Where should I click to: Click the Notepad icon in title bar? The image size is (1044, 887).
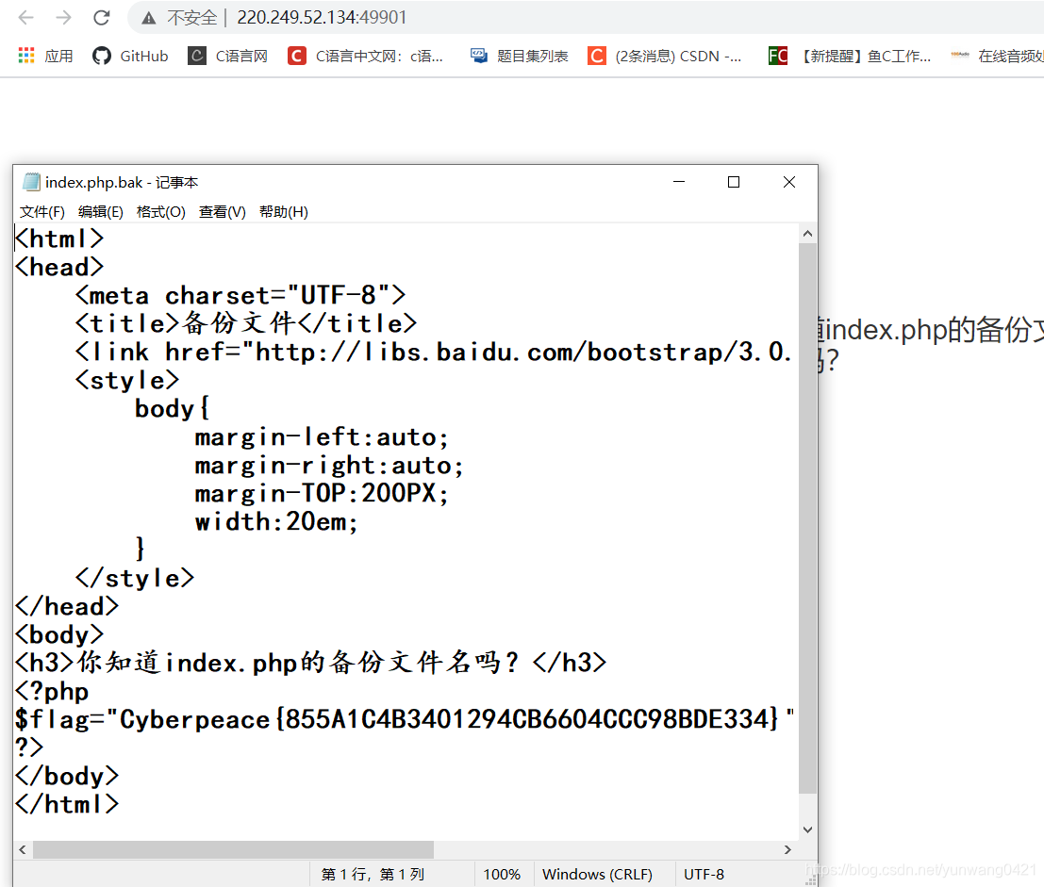pyautogui.click(x=31, y=182)
